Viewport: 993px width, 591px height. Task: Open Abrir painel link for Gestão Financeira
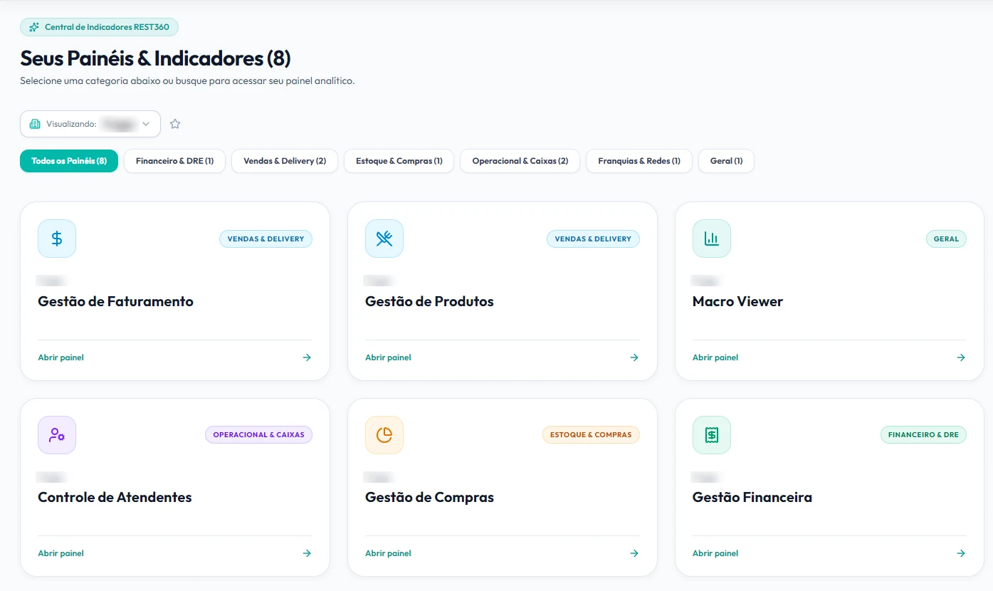tap(715, 553)
